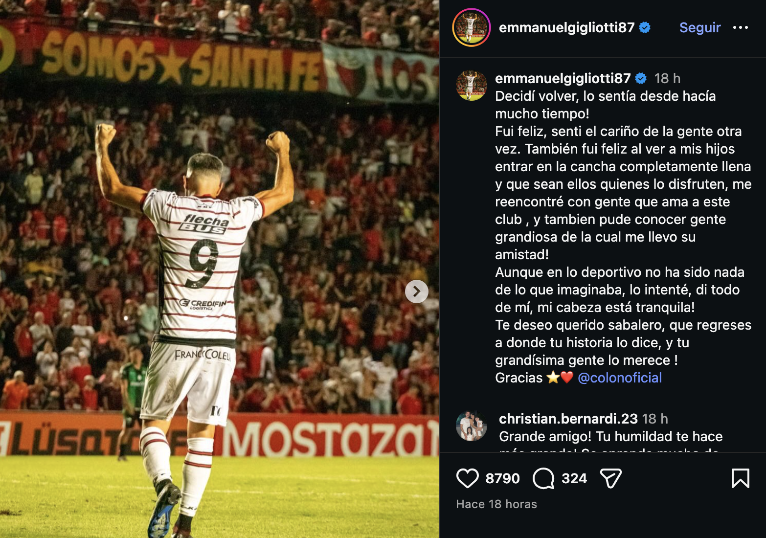
Task: Open christian.bernardi.23 commenter profile
Action: (x=568, y=419)
